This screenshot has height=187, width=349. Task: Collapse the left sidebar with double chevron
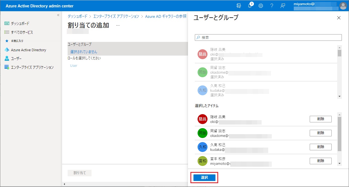coord(58,15)
